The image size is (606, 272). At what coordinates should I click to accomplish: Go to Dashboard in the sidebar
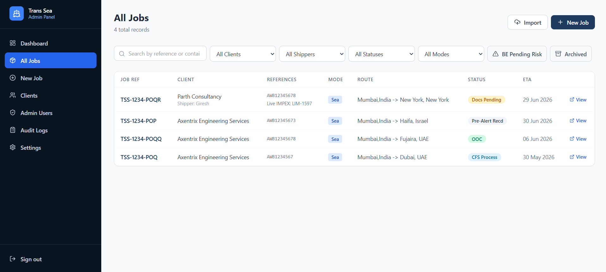[51, 43]
